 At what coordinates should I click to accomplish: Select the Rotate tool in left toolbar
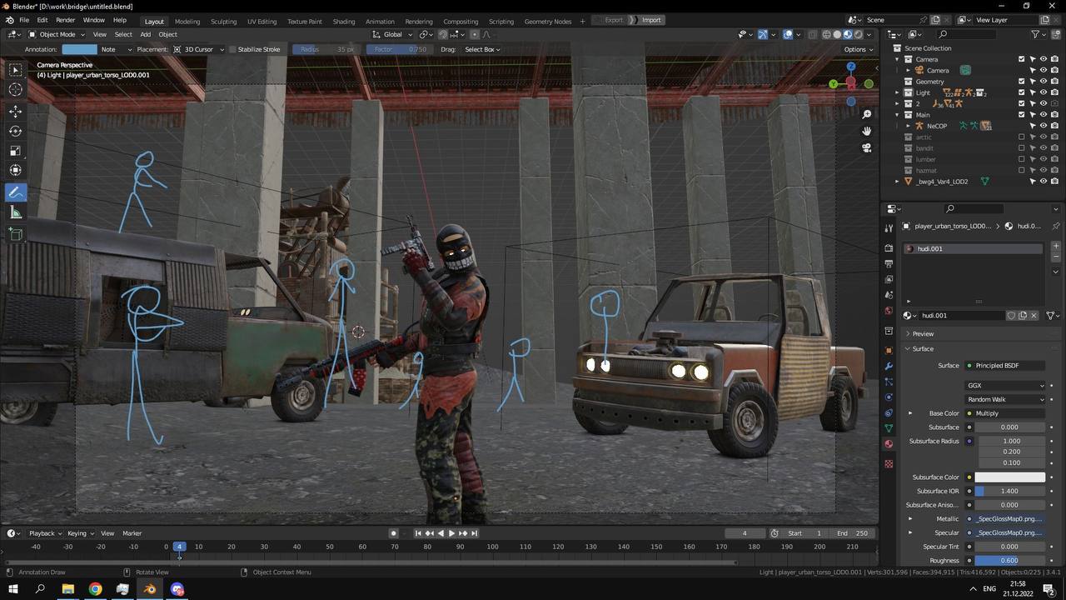click(x=16, y=131)
